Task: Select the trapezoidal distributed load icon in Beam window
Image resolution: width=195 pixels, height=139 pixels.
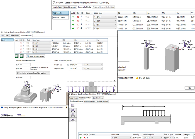Action: [x=73, y=110]
